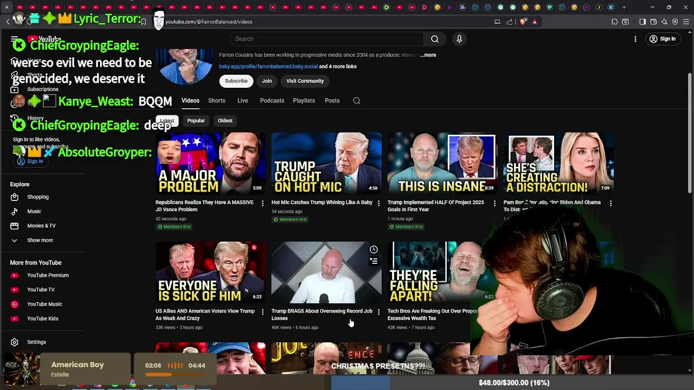Switch to the Podcasts tab
This screenshot has height=390, width=694.
click(x=272, y=101)
